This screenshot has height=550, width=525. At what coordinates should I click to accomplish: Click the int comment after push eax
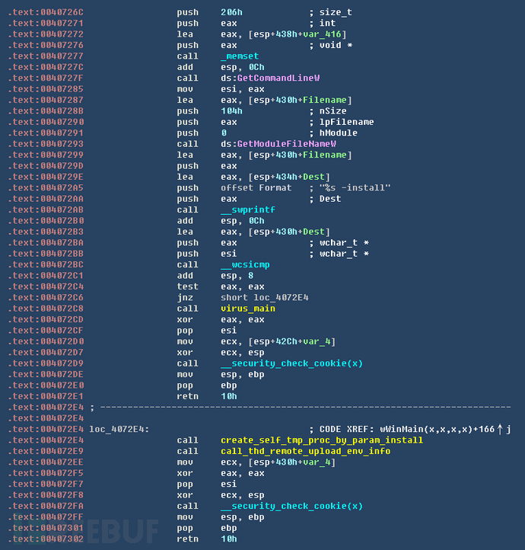point(327,23)
